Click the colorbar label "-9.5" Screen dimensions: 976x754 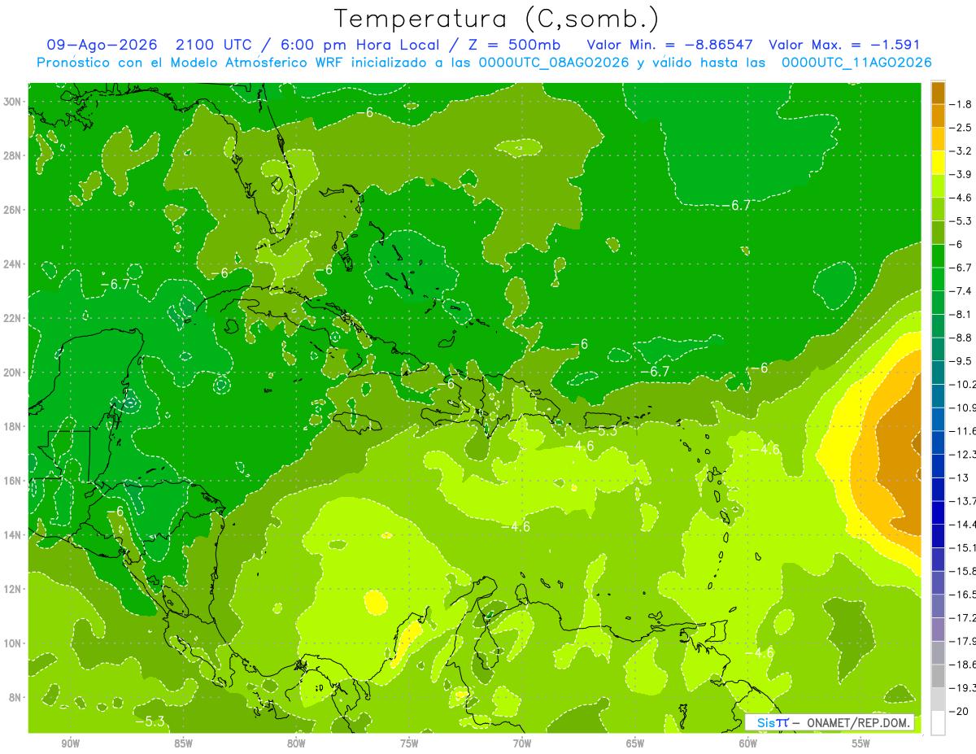coord(962,361)
